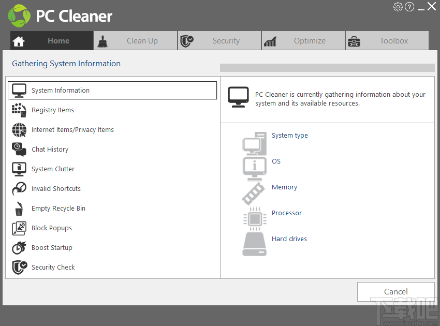Click the Empty Recycle Bin icon
The width and height of the screenshot is (440, 326).
click(x=19, y=209)
